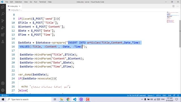The image size is (181, 102).
Task: Open the feedback icon in status bar
Action: [174, 95]
